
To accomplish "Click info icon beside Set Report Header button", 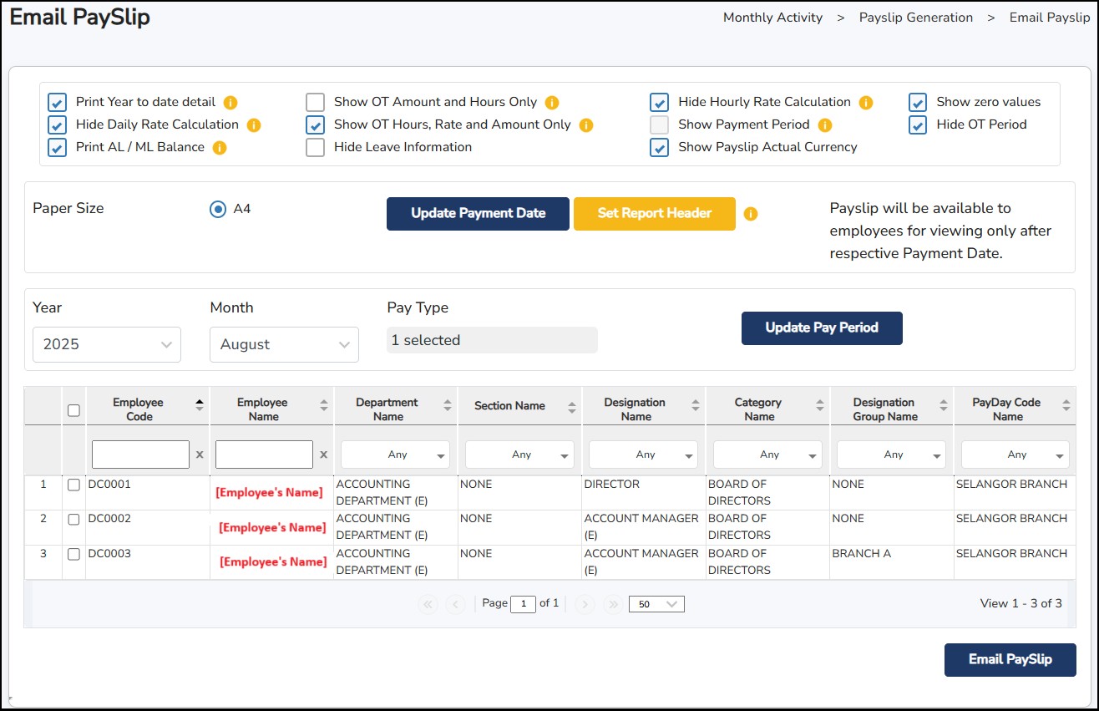I will click(x=751, y=214).
